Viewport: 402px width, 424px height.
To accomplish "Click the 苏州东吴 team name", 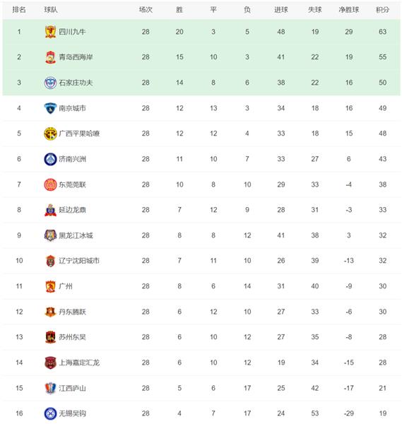I will tap(73, 337).
